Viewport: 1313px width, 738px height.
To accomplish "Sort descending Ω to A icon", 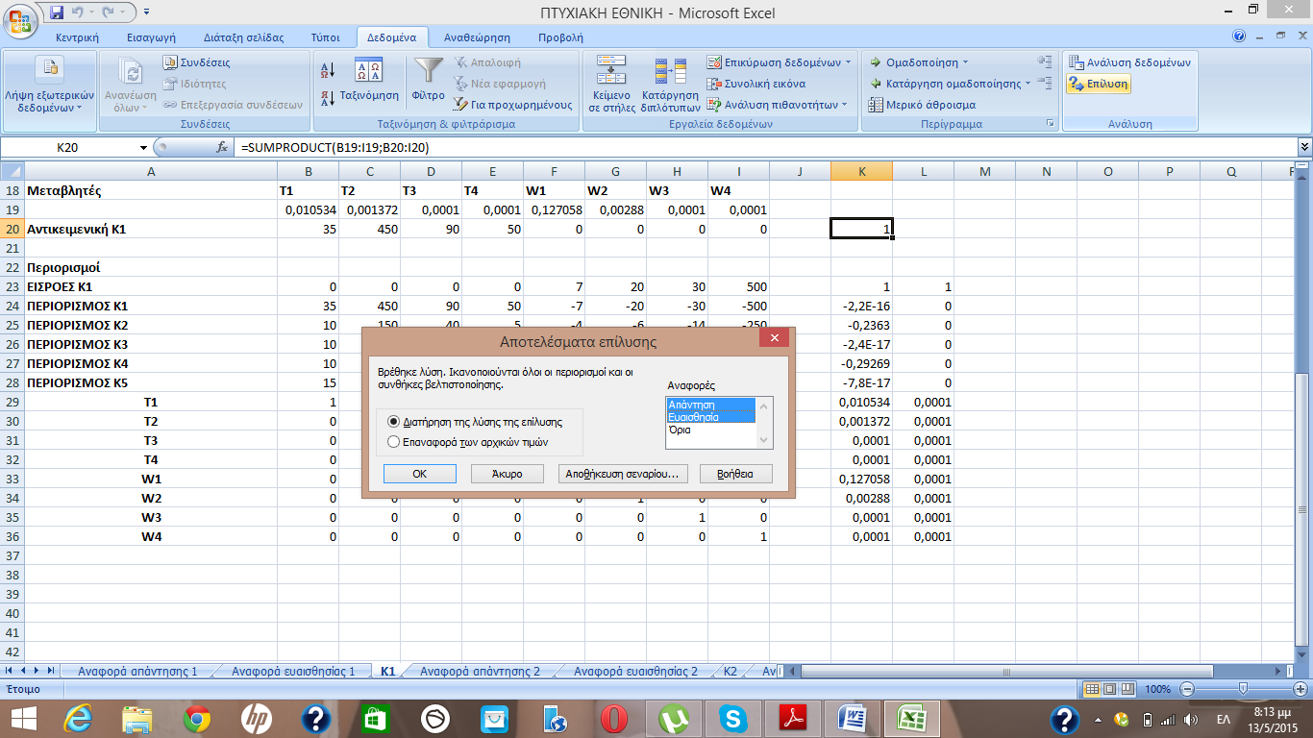I will click(x=327, y=97).
